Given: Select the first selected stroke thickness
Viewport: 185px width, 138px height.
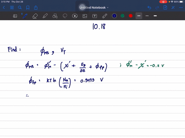Looking at the screenshot, I should tap(139, 16).
